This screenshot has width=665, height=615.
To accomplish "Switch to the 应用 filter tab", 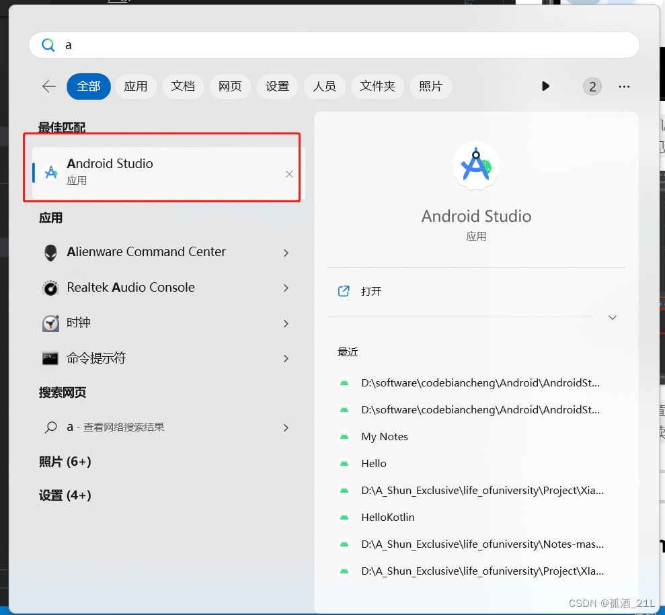I will pyautogui.click(x=136, y=87).
